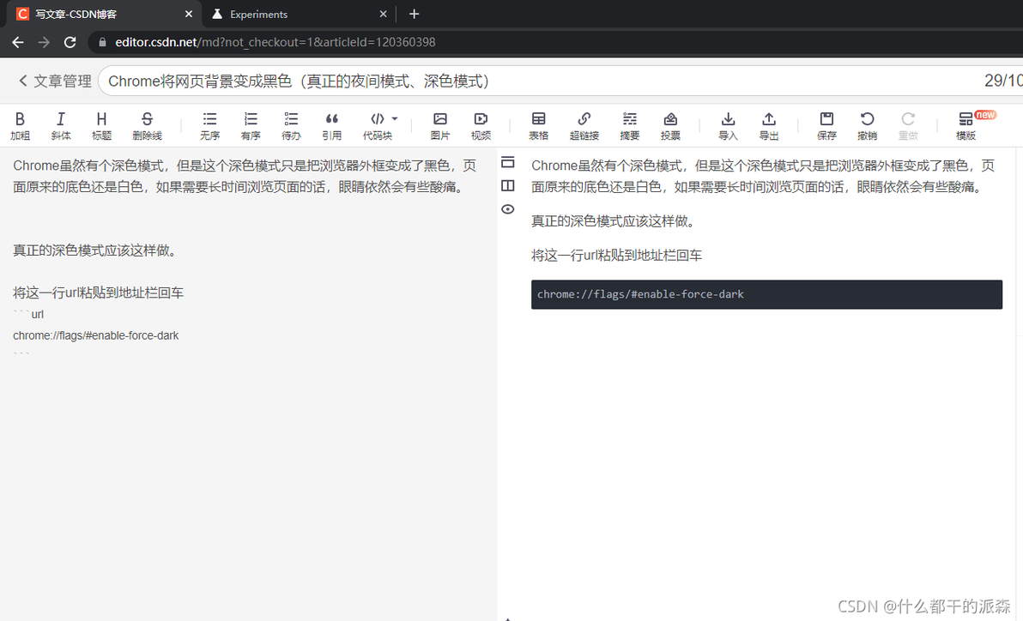
Task: Click 将这一行url粘贴到地址栏回车 in the editor
Action: 99,292
